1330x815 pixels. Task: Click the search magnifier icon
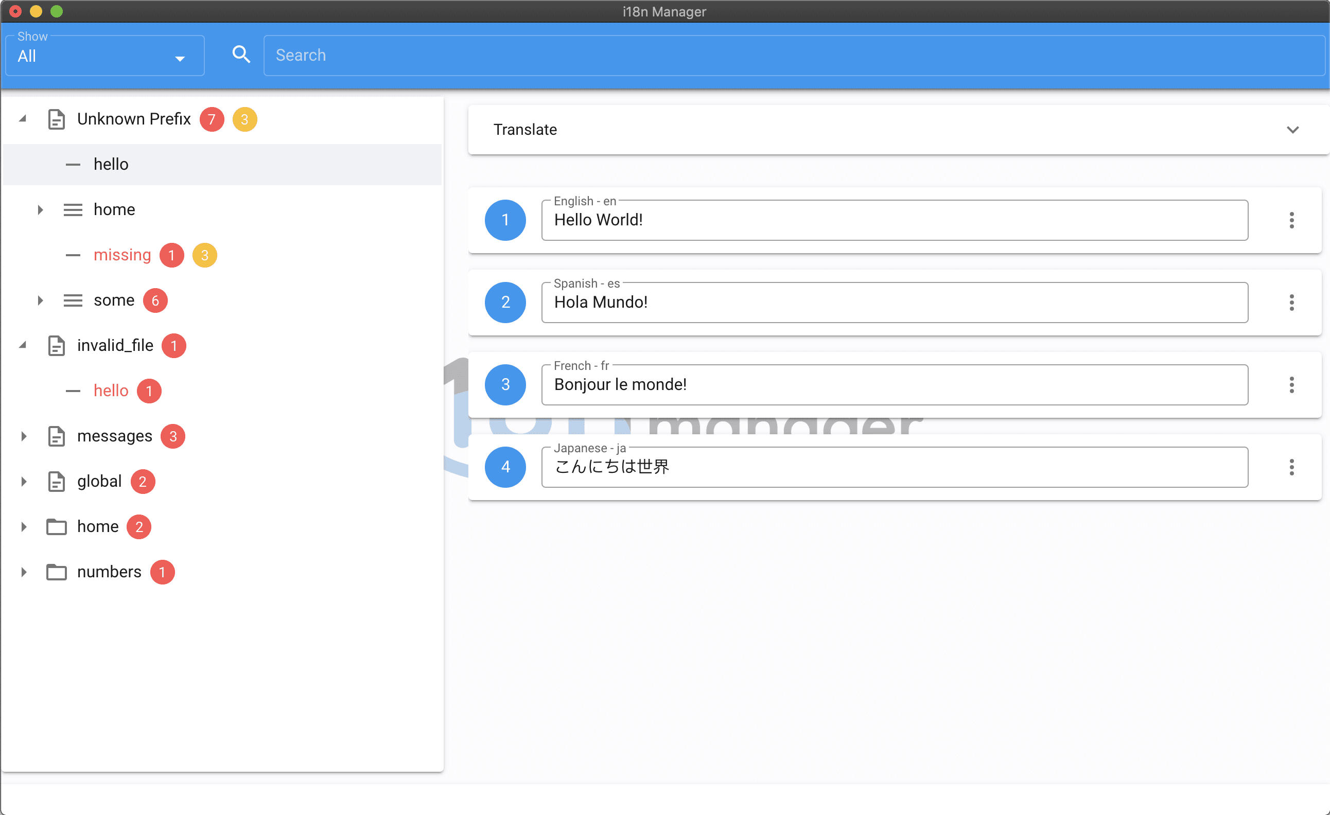[241, 55]
